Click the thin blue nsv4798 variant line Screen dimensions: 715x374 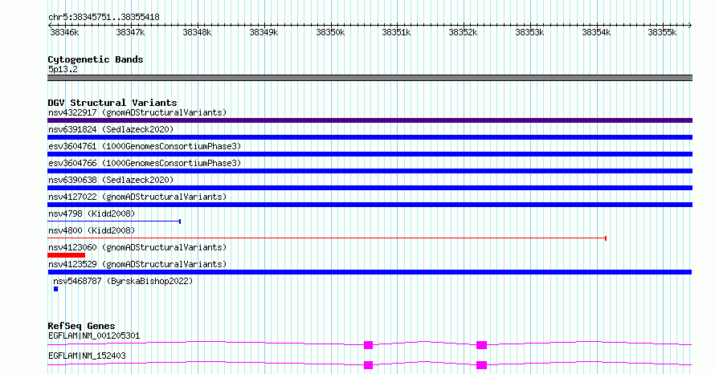click(114, 222)
